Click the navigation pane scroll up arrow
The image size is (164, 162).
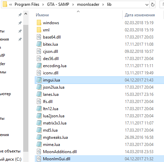tap(26, 14)
